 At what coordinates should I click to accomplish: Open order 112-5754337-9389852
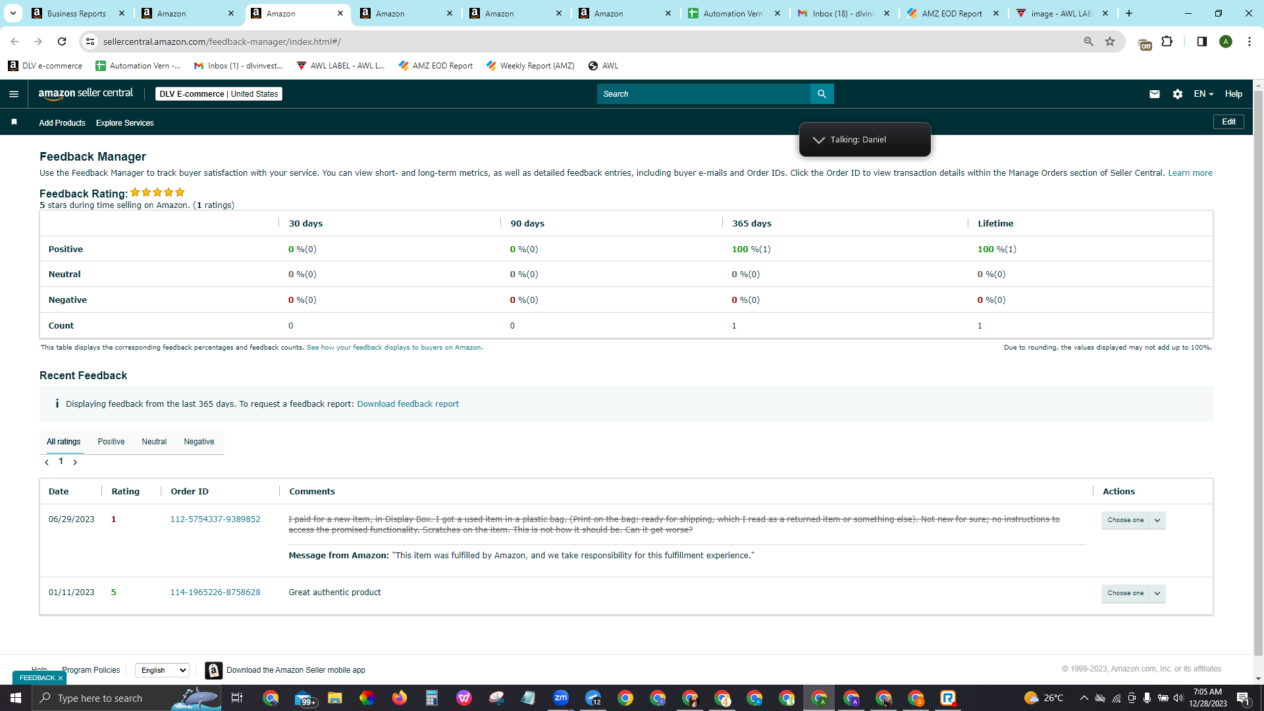(x=215, y=519)
